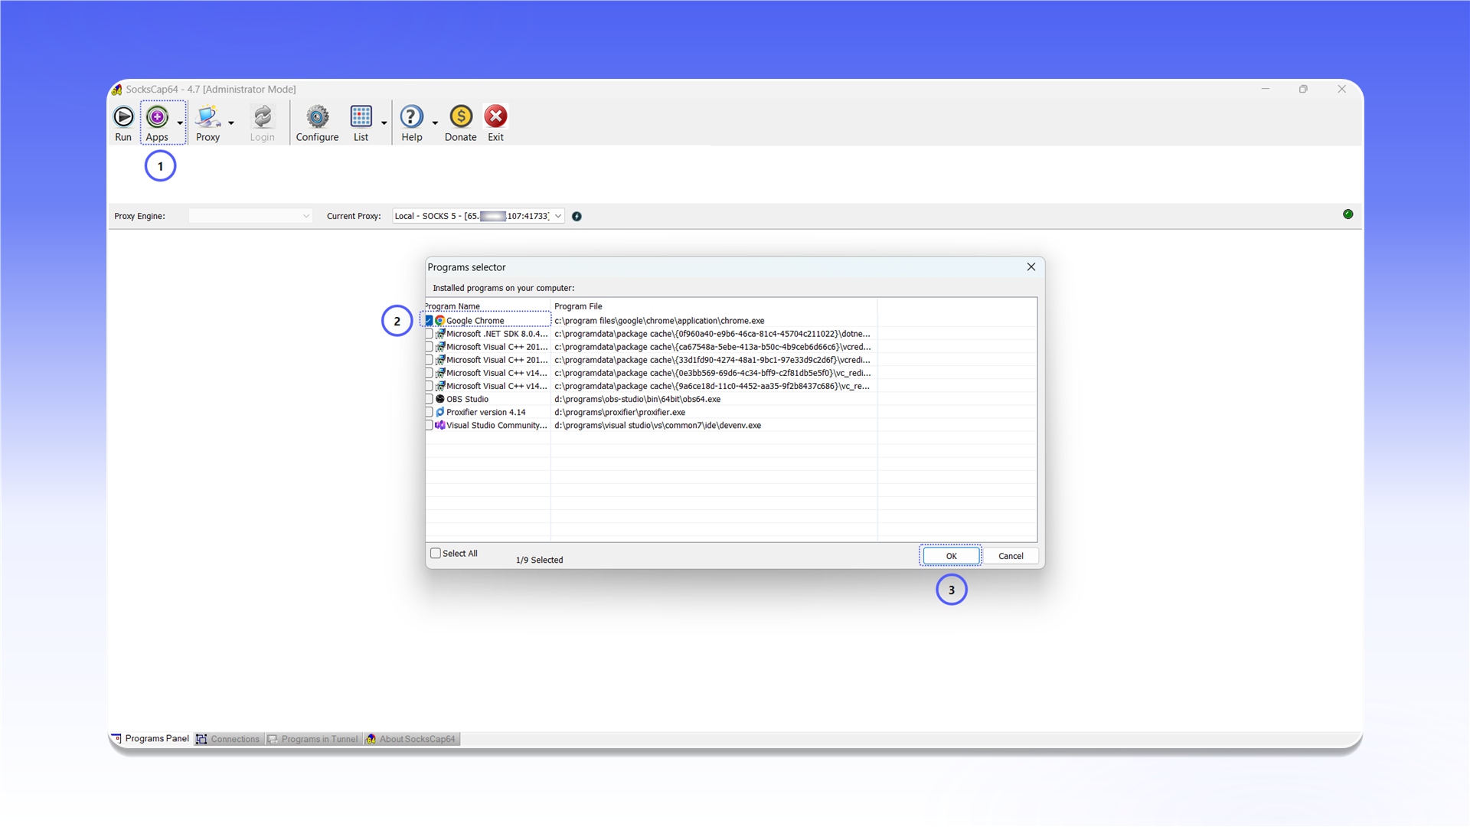Uncheck the Google Chrome checkbox

tap(429, 321)
